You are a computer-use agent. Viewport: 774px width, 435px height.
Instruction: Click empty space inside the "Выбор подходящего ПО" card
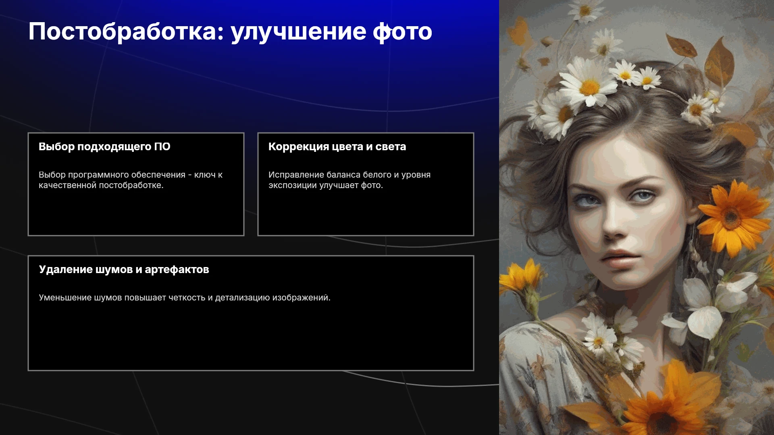pos(136,213)
